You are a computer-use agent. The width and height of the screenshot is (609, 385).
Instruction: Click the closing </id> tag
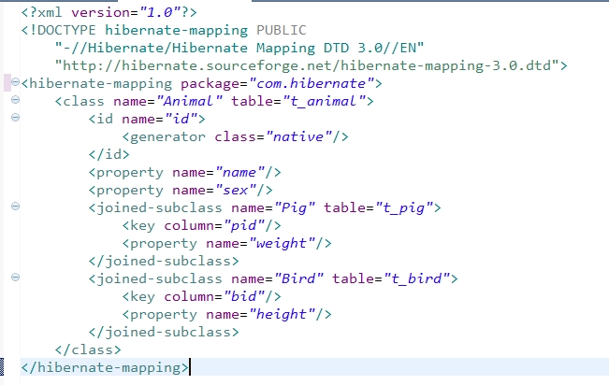tap(109, 154)
